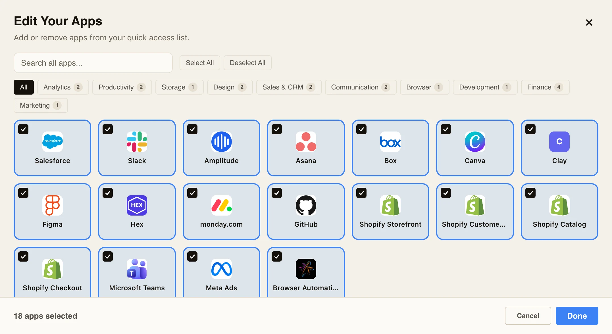The image size is (612, 334).
Task: Uncheck the Microsoft Teams checkbox
Action: (x=108, y=256)
